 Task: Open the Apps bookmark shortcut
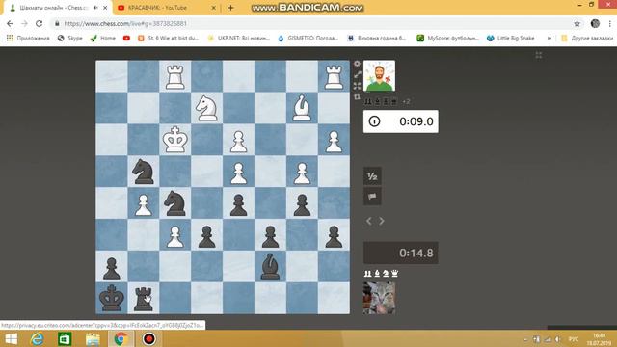(x=28, y=39)
